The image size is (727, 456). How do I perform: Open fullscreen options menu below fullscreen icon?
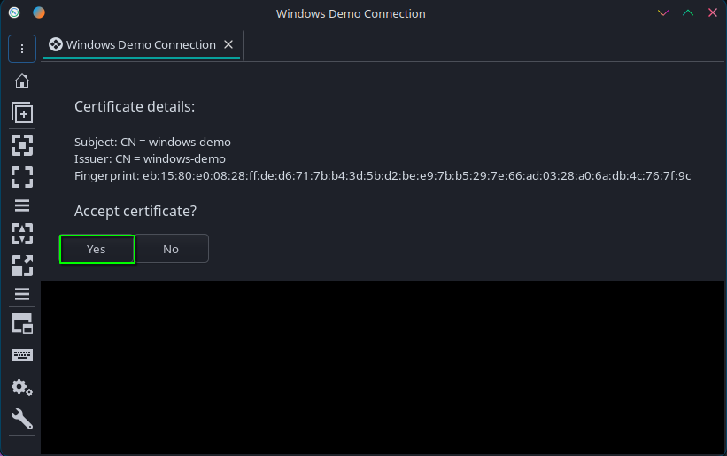click(22, 205)
